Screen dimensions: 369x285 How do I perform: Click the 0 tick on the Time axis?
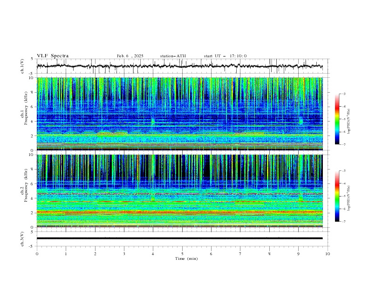click(x=37, y=254)
